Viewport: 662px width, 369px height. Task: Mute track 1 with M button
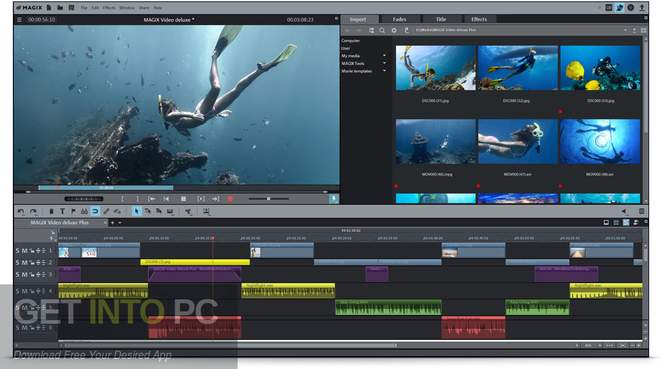pyautogui.click(x=24, y=251)
